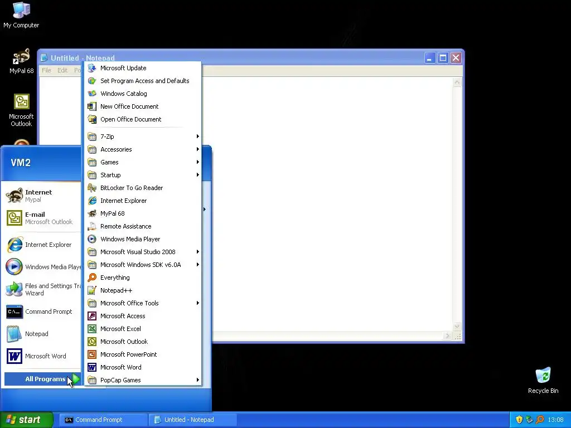The image size is (571, 428).
Task: Expand the 7-Zip program folder
Action: (x=143, y=137)
